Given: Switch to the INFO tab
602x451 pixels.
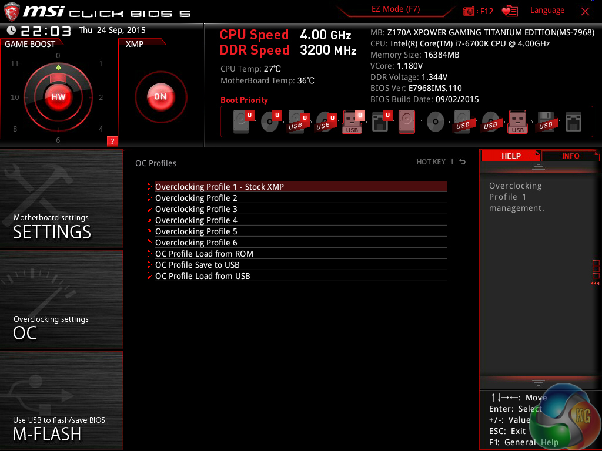Looking at the screenshot, I should 570,156.
